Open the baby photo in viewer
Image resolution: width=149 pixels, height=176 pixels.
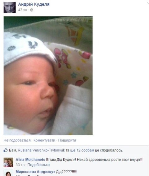pyautogui.click(x=48, y=76)
